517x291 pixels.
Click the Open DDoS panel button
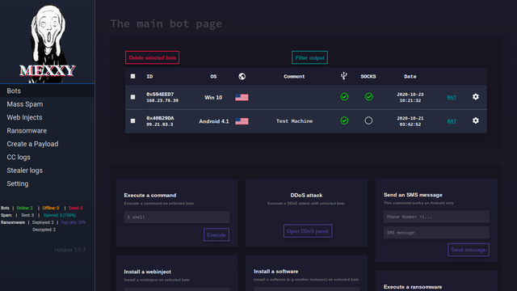(308, 231)
